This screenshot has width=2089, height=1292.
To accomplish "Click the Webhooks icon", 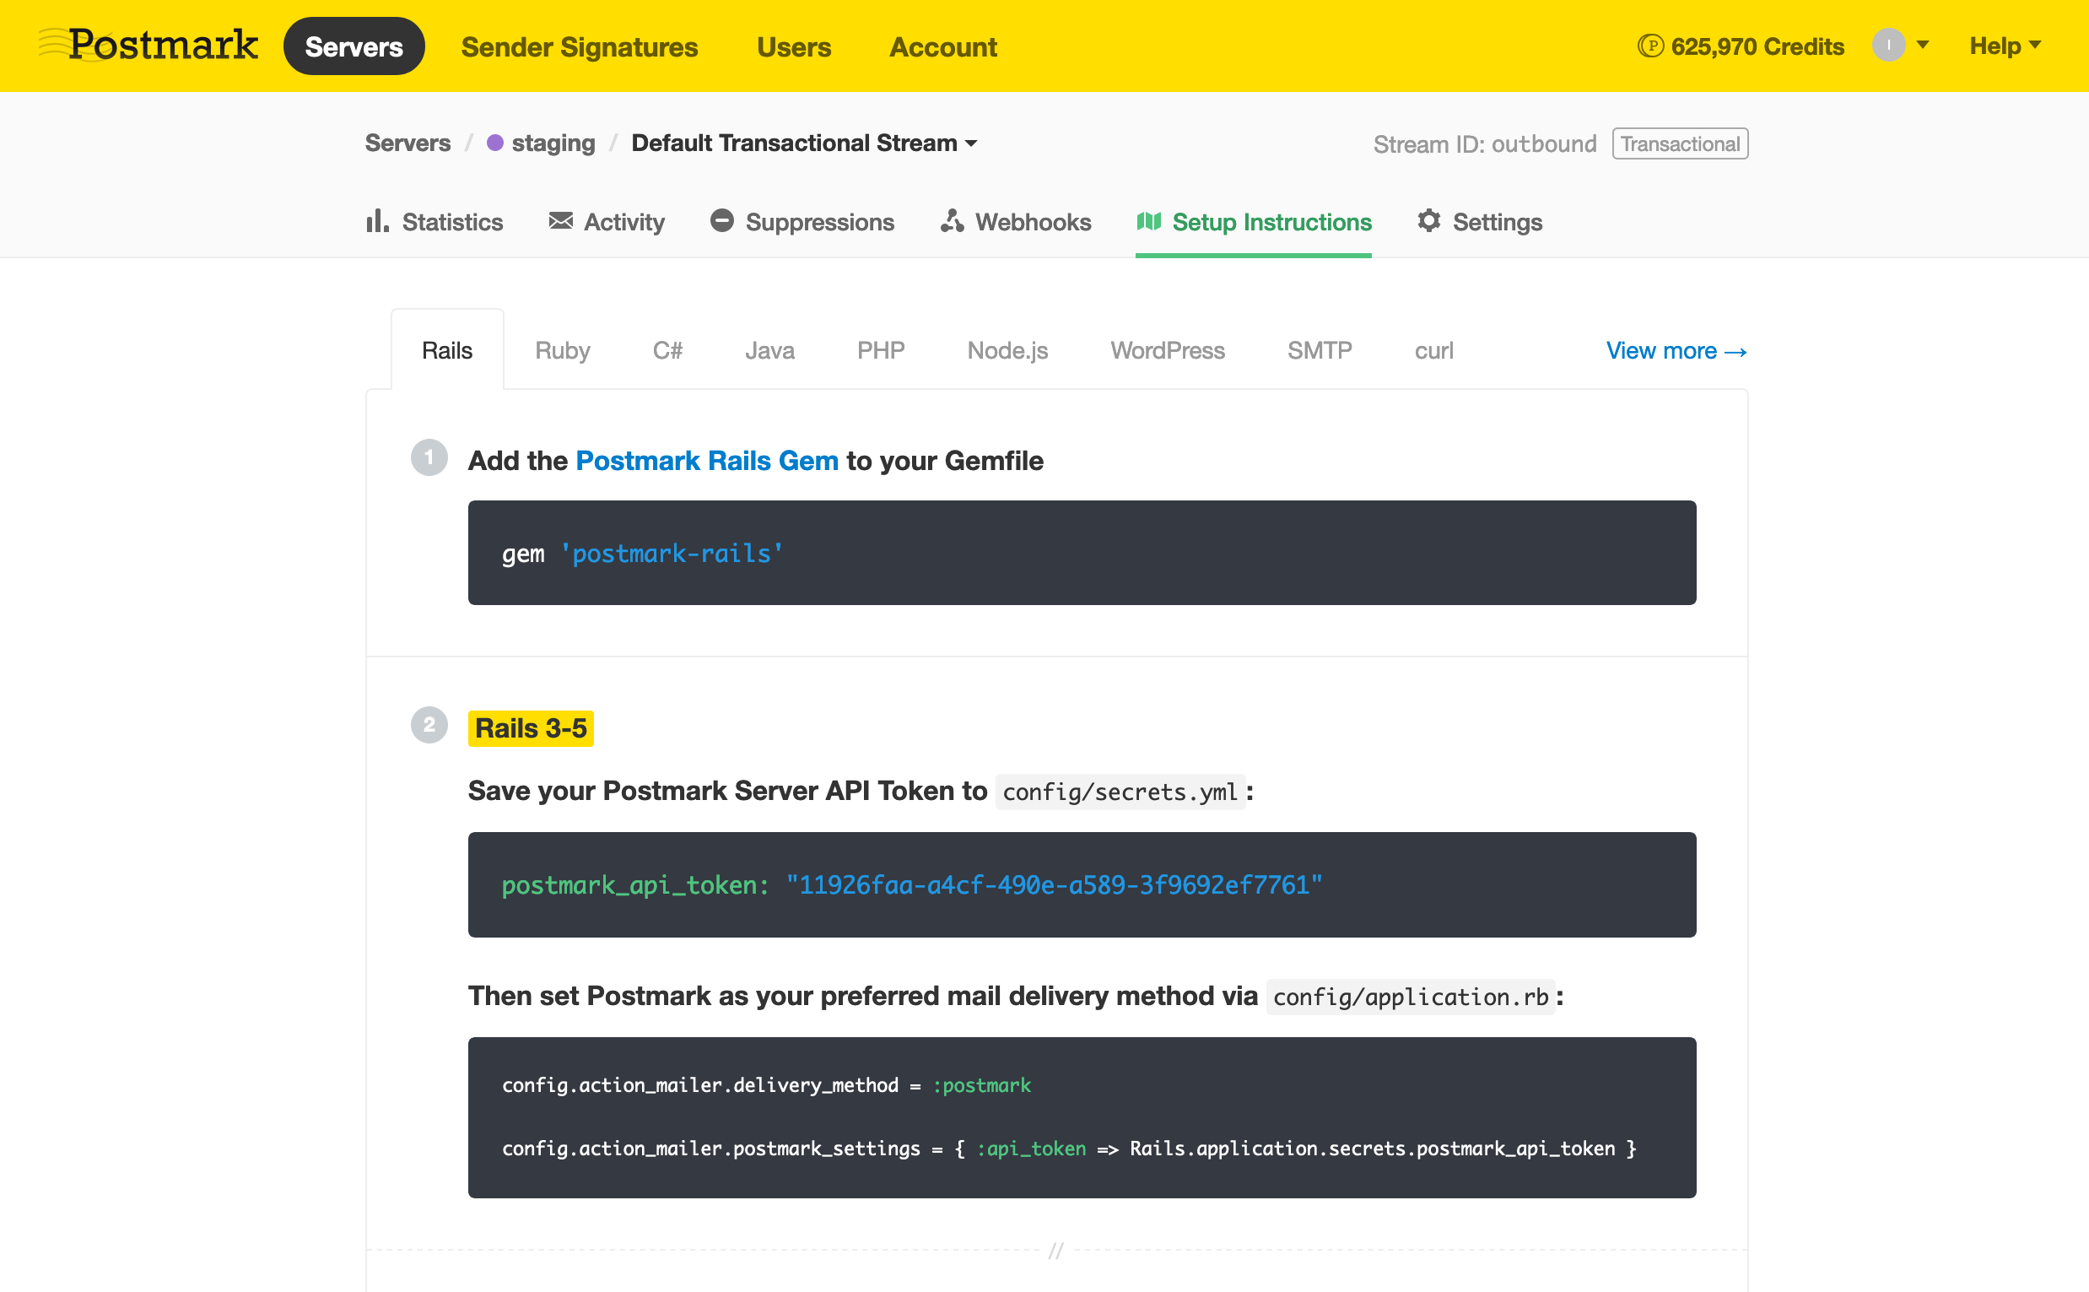I will tap(953, 221).
